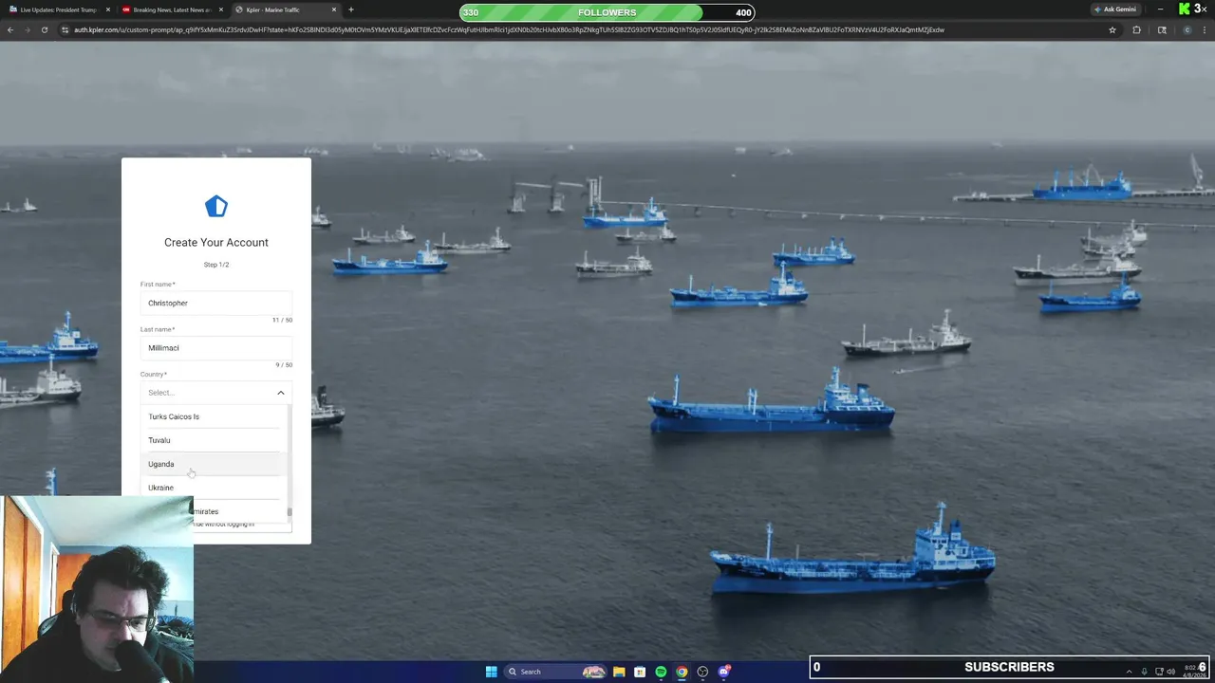Open OBS Studio from the taskbar

tap(702, 672)
